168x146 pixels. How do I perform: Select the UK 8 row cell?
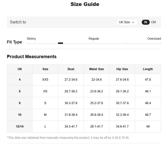(x=20, y=103)
